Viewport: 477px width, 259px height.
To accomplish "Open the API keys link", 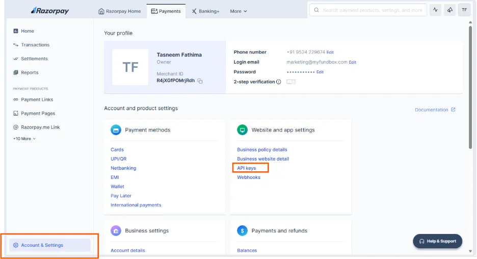I will 247,168.
